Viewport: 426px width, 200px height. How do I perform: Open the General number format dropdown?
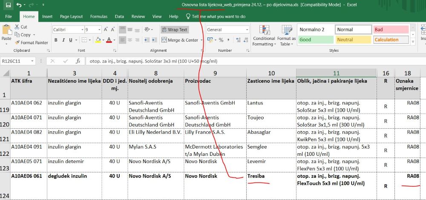tap(247, 30)
